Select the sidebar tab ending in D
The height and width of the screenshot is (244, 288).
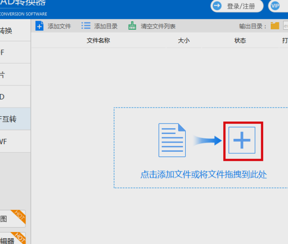point(15,97)
